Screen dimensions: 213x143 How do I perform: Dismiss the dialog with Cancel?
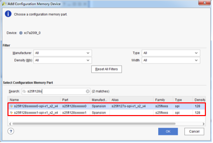[x=194, y=131]
